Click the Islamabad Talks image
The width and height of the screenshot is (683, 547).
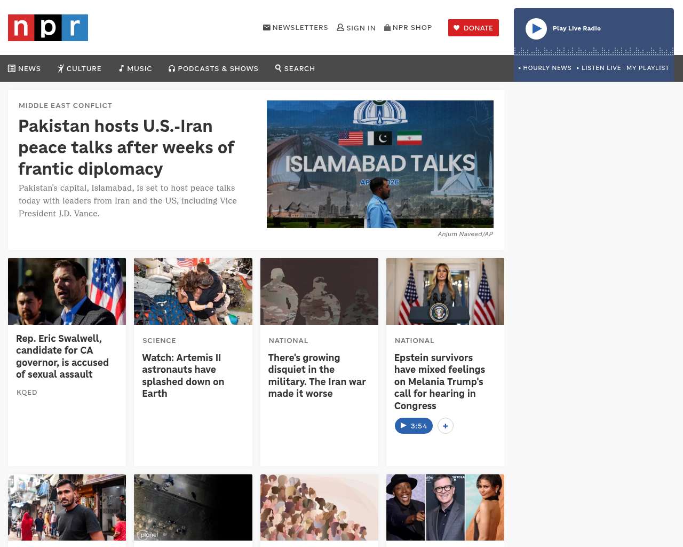tap(380, 164)
